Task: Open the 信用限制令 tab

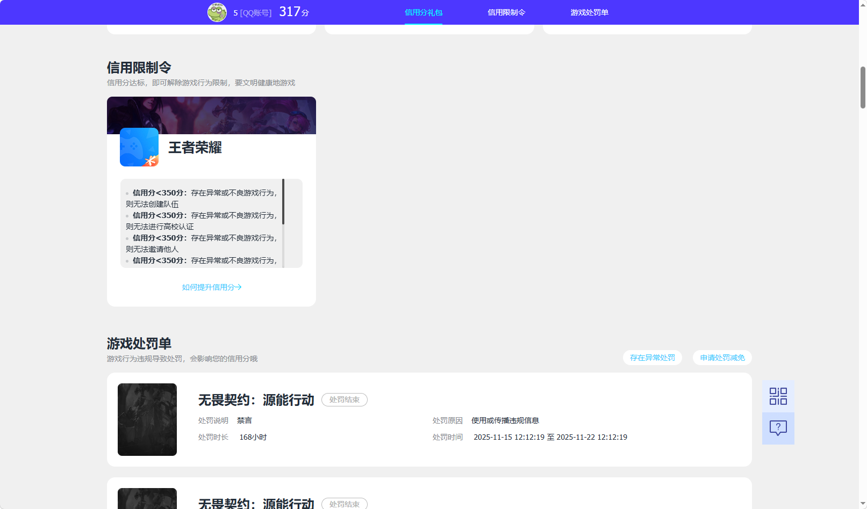Action: point(506,12)
